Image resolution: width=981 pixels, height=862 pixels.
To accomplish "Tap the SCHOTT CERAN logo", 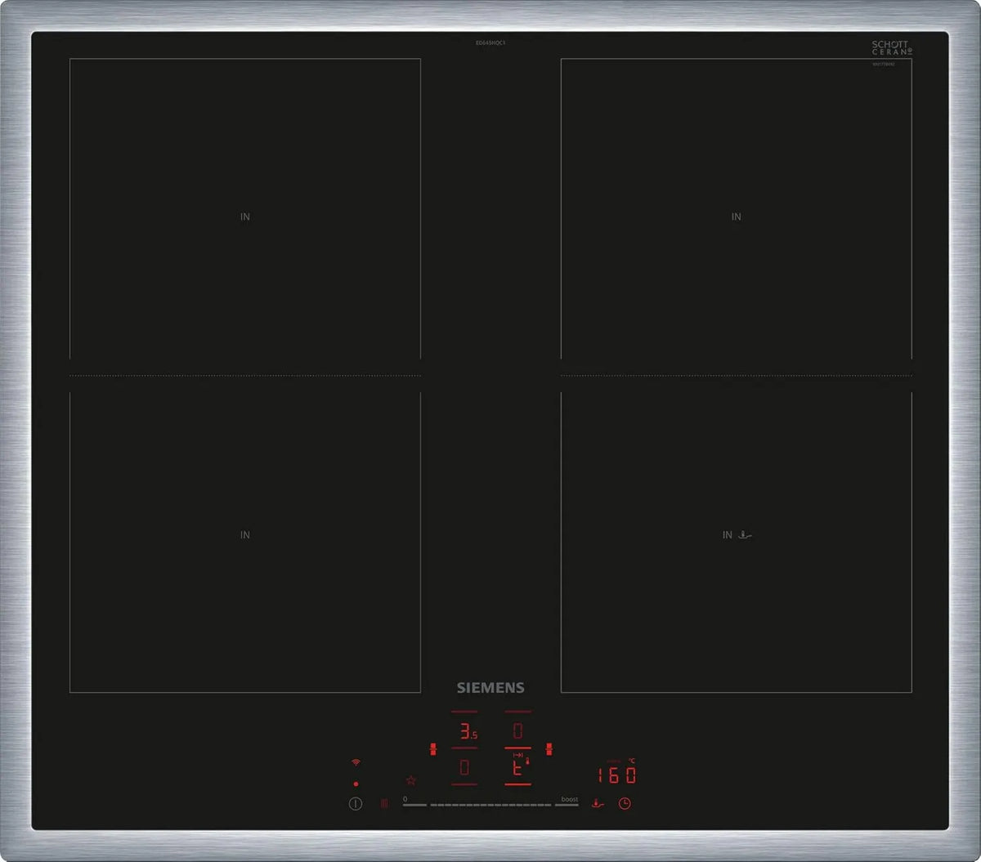I will [890, 48].
